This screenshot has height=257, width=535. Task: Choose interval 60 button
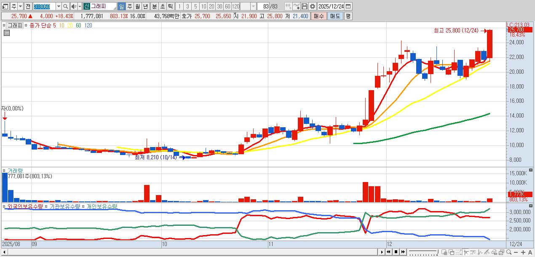pyautogui.click(x=227, y=6)
